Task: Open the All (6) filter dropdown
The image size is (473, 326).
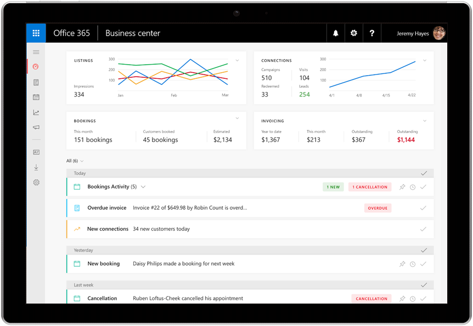Action: [x=75, y=161]
